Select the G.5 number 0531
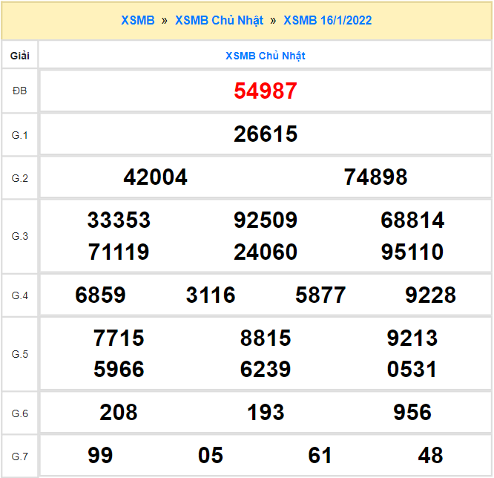This screenshot has width=494, height=478. (x=412, y=370)
